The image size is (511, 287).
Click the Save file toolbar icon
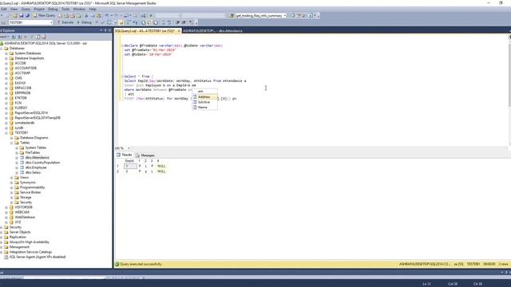(22, 15)
